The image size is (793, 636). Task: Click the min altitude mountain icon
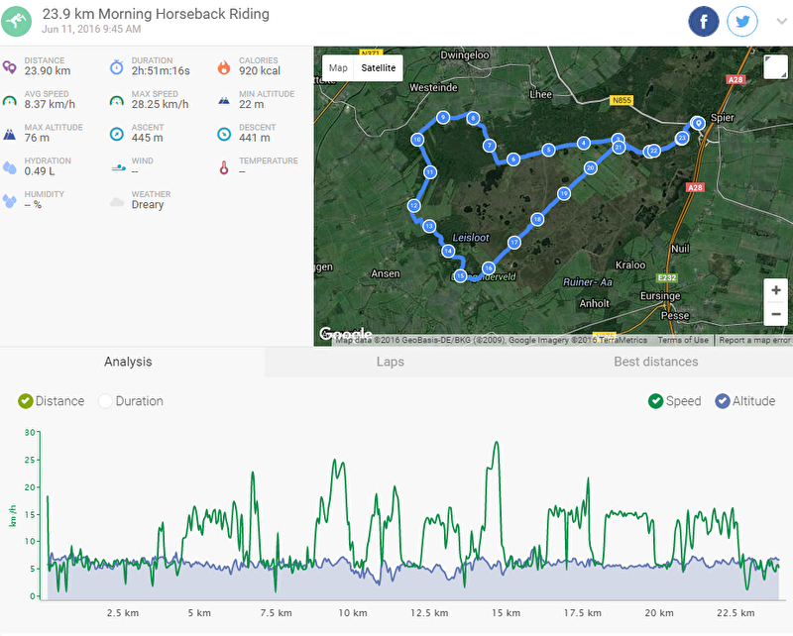[224, 101]
